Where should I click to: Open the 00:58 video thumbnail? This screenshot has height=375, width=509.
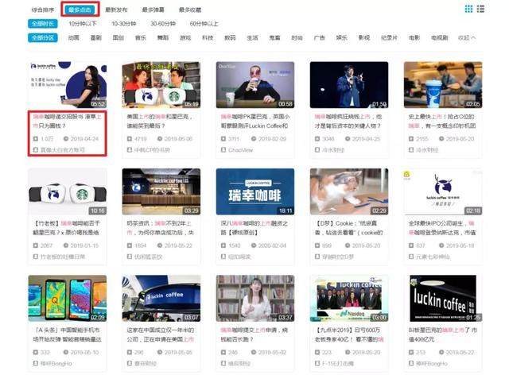pos(255,85)
